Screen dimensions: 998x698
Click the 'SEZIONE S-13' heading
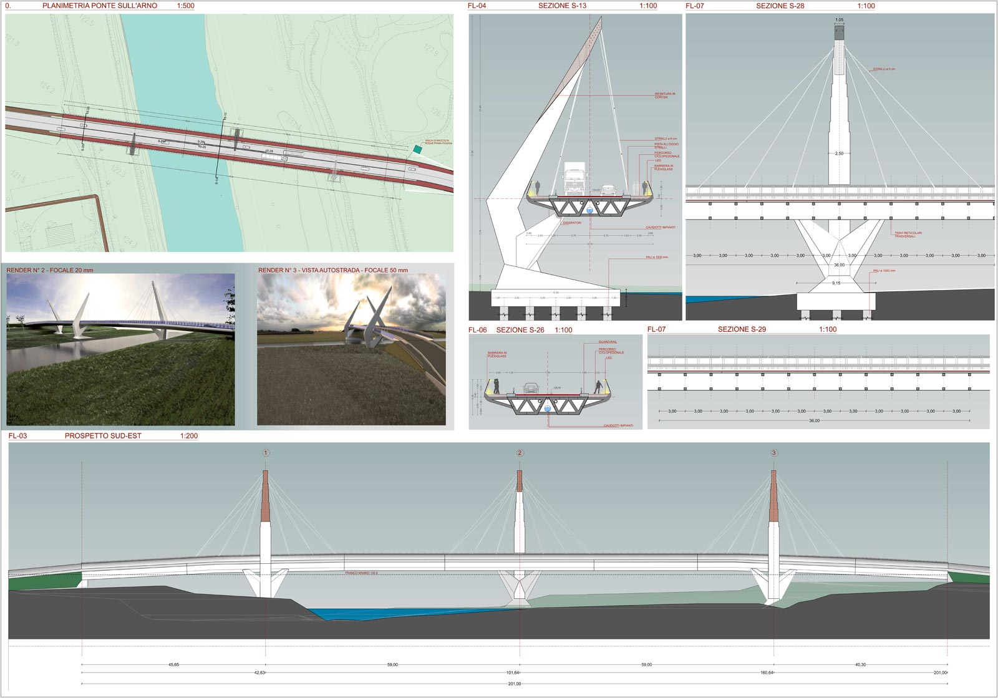click(562, 6)
